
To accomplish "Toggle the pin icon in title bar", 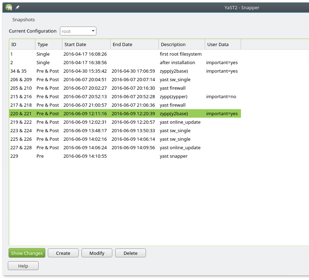I will (17, 7).
